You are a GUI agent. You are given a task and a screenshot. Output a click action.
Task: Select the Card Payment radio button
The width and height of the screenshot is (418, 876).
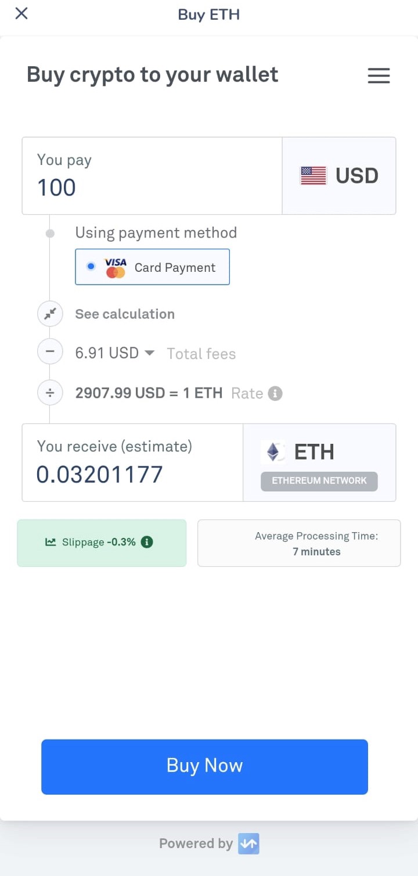[x=91, y=267]
